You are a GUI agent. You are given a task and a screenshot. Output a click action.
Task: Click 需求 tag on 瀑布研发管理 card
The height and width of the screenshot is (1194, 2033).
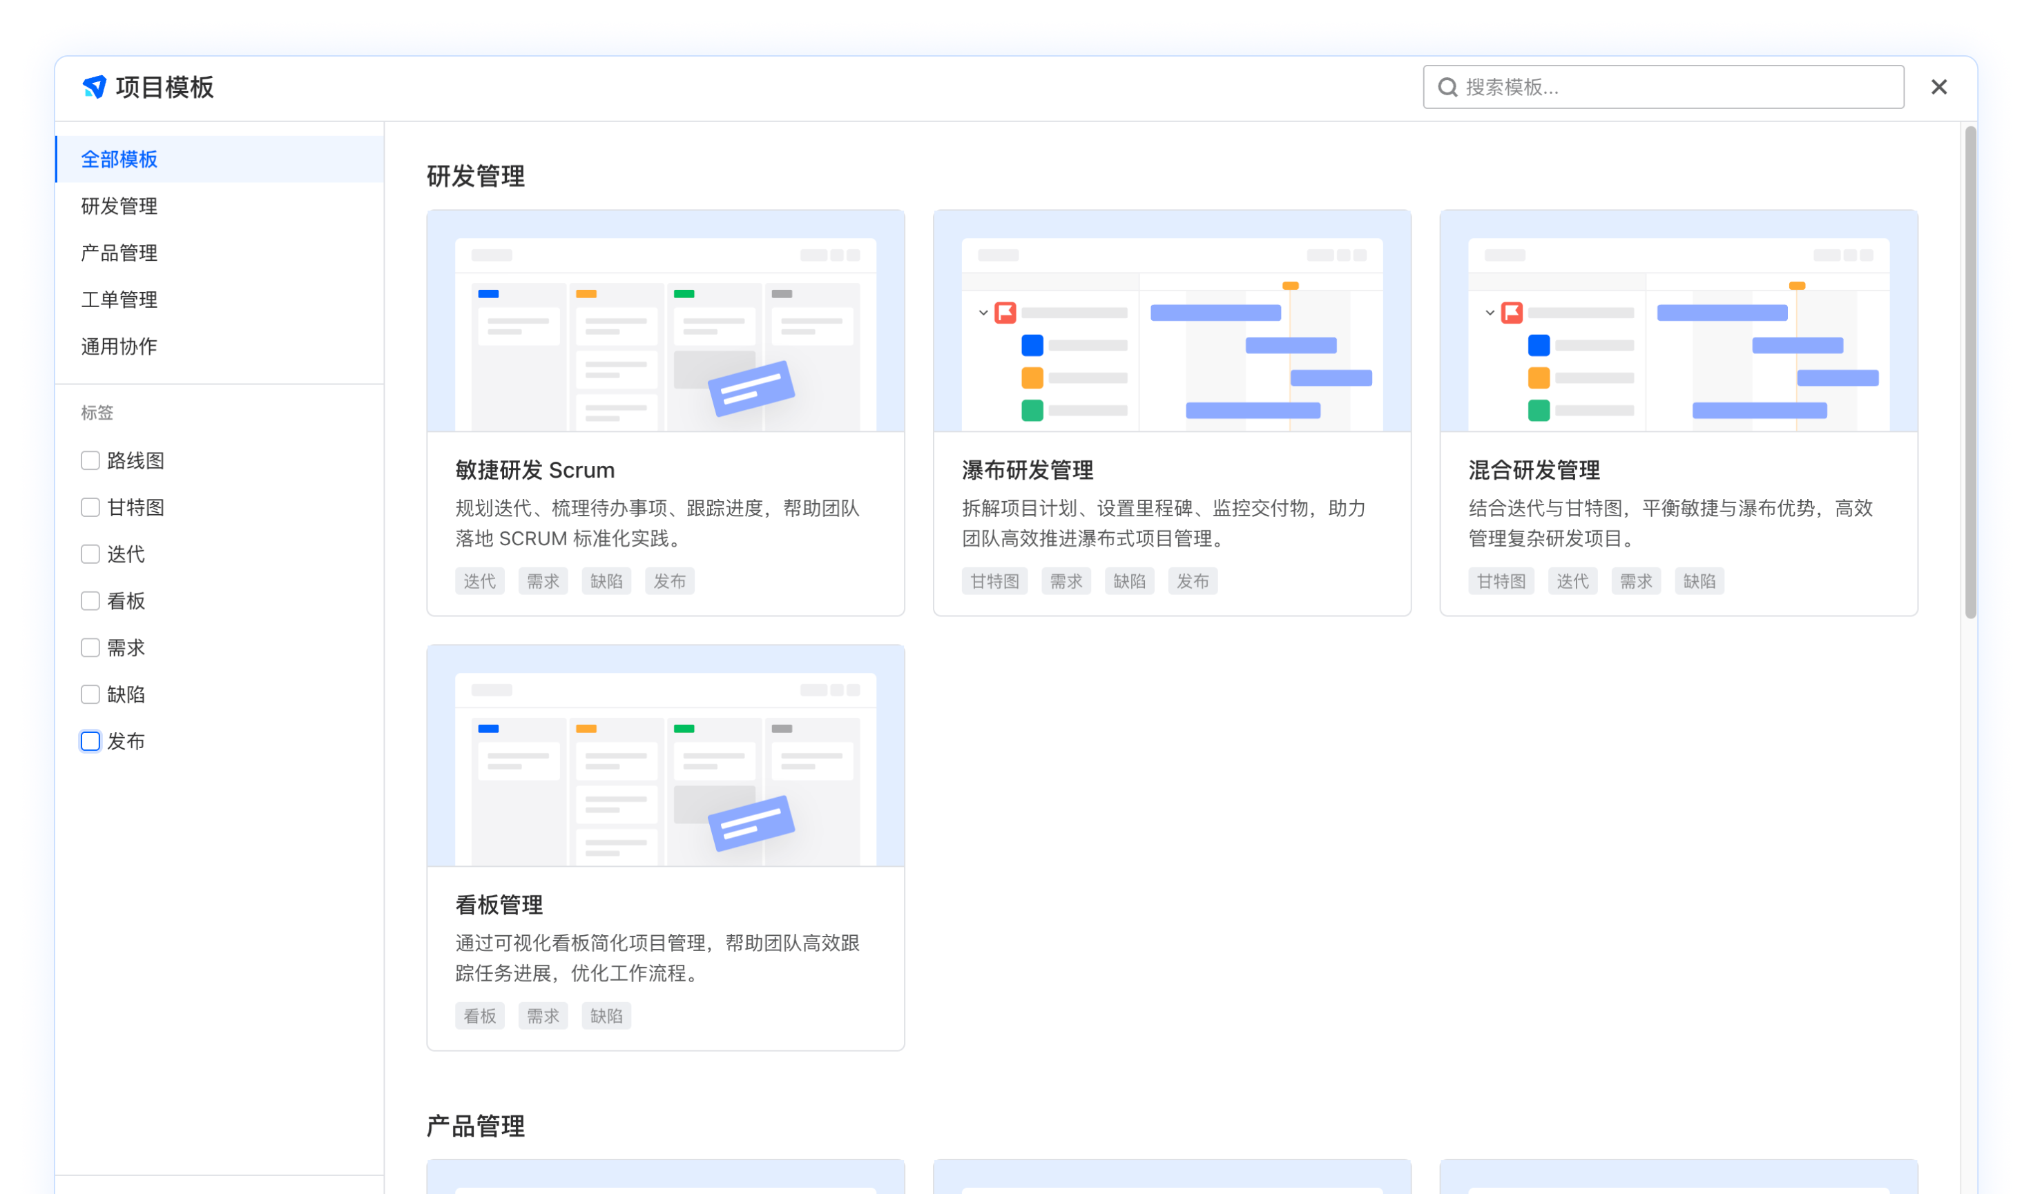1066,581
